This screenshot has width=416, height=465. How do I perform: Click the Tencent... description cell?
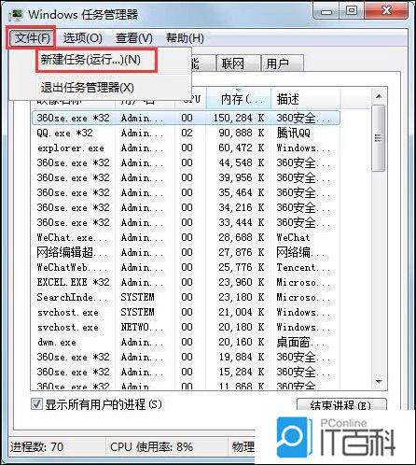(x=303, y=267)
